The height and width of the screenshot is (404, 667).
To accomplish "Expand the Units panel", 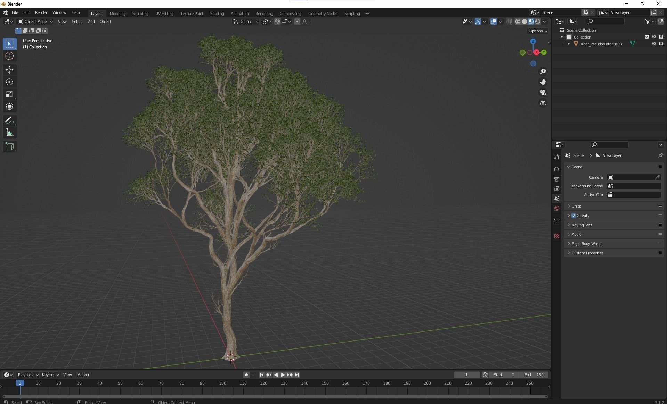I will point(614,206).
